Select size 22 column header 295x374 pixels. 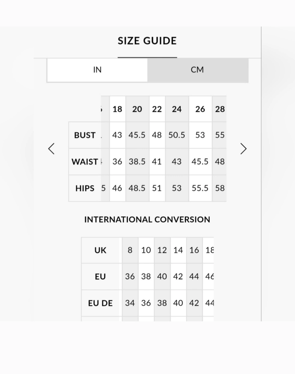[x=157, y=109]
